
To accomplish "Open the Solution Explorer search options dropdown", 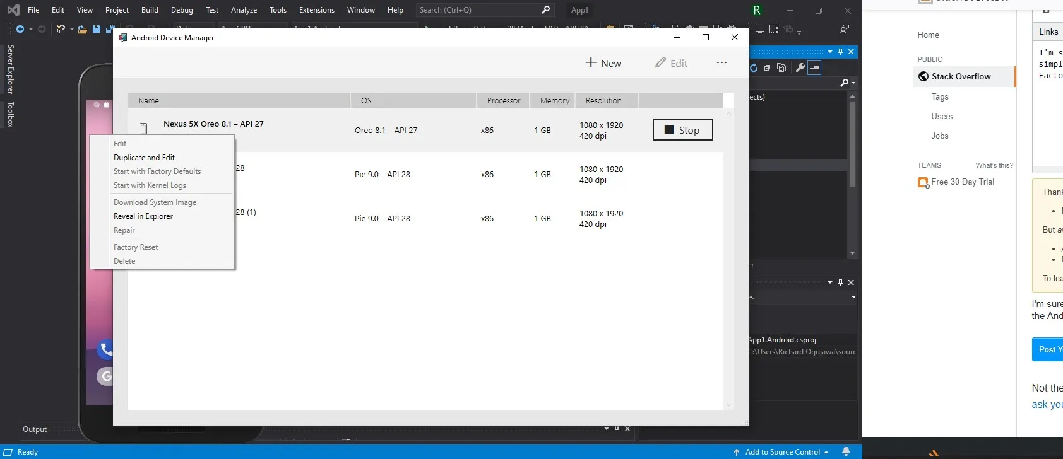I will 853,83.
